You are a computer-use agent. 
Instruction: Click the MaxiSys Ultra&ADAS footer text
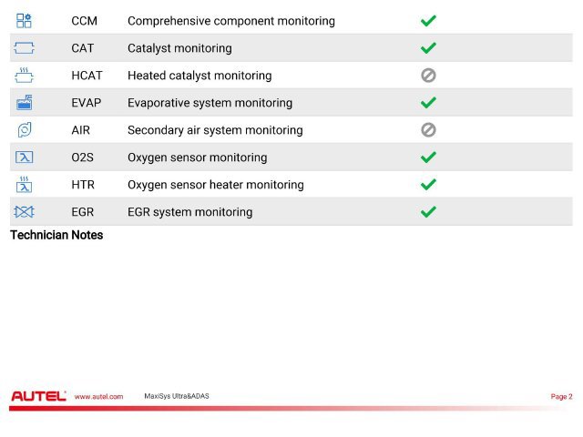tap(177, 396)
